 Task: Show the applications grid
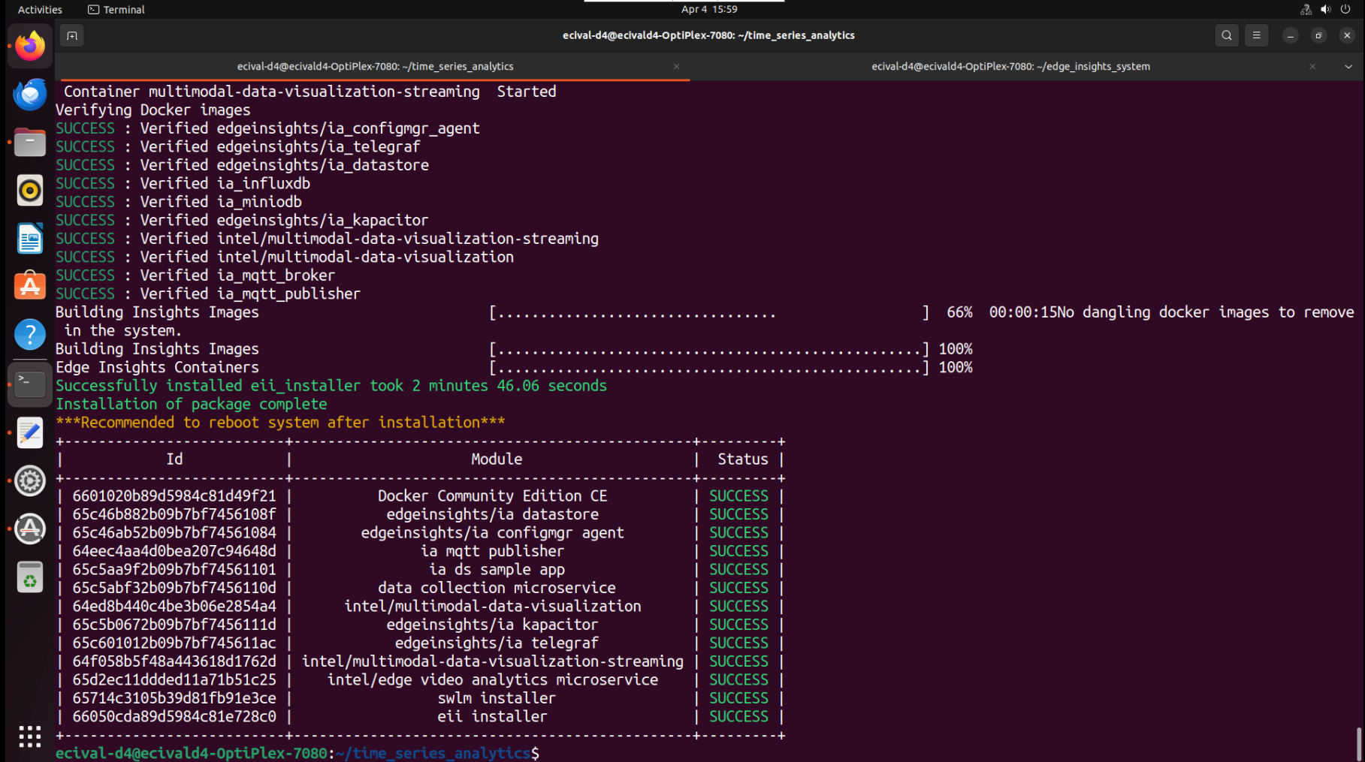tap(30, 736)
